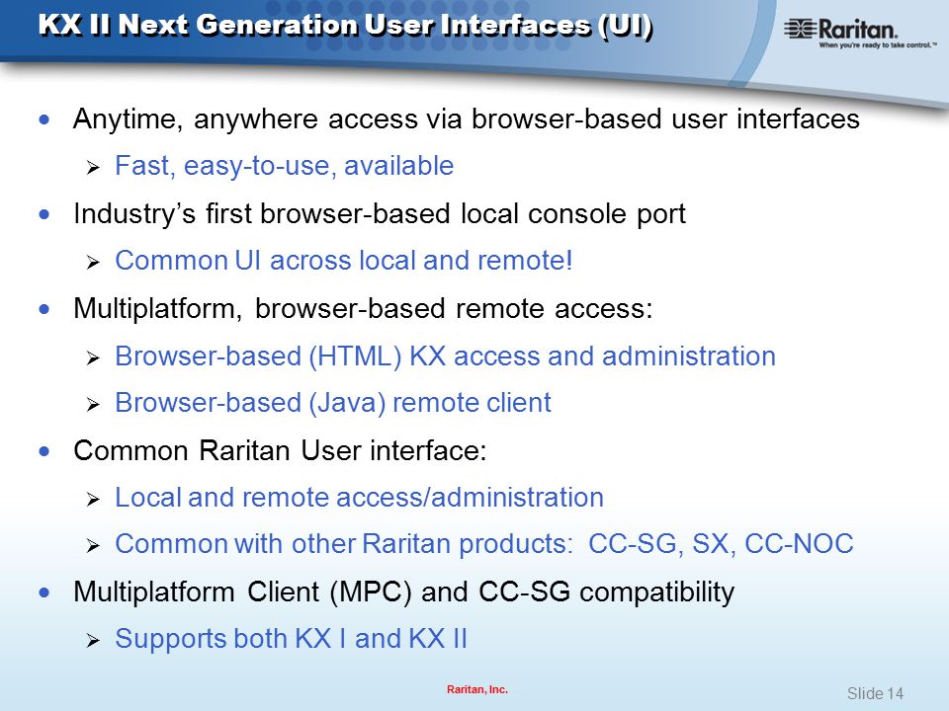Viewport: 949px width, 711px height.
Task: Click the heading 'Common Raritan User interface:'
Action: (x=280, y=450)
